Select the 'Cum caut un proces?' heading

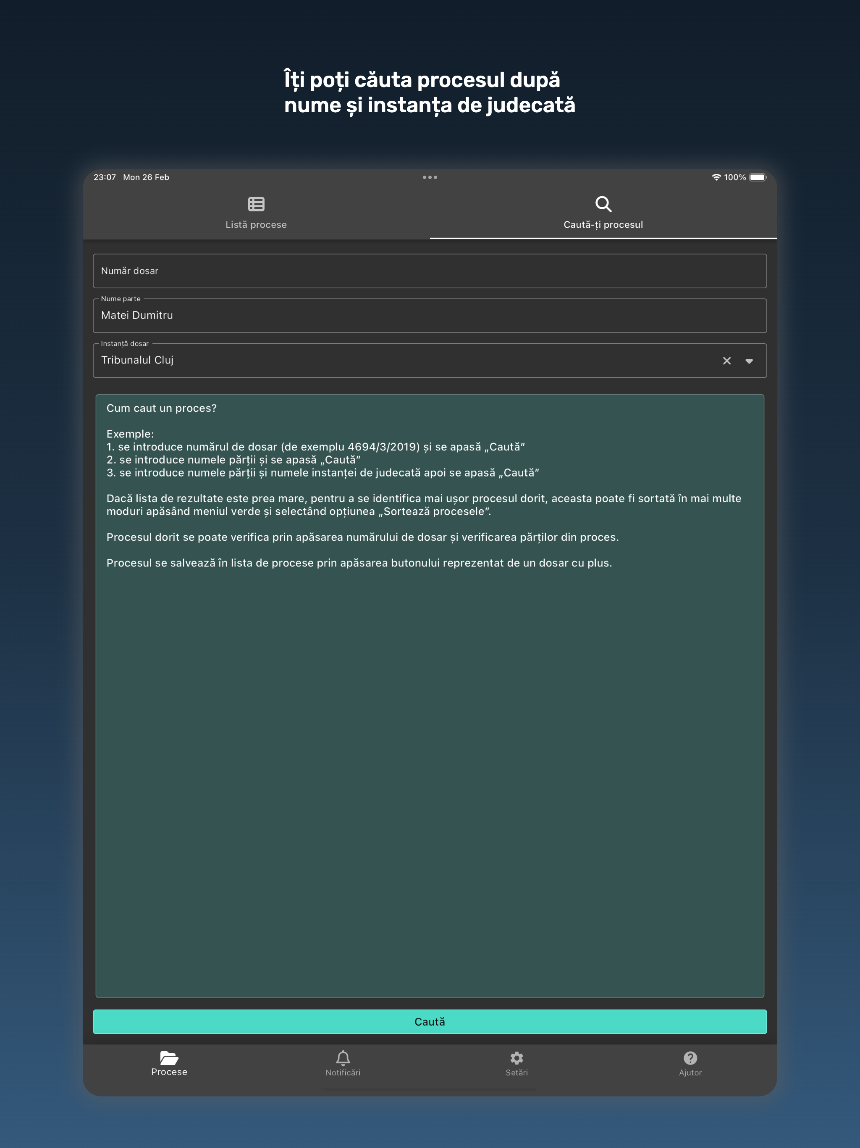[161, 408]
